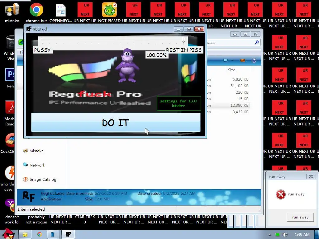Select the file row sized 51,102 KB
This screenshot has width=319, height=239.
tap(228, 86)
